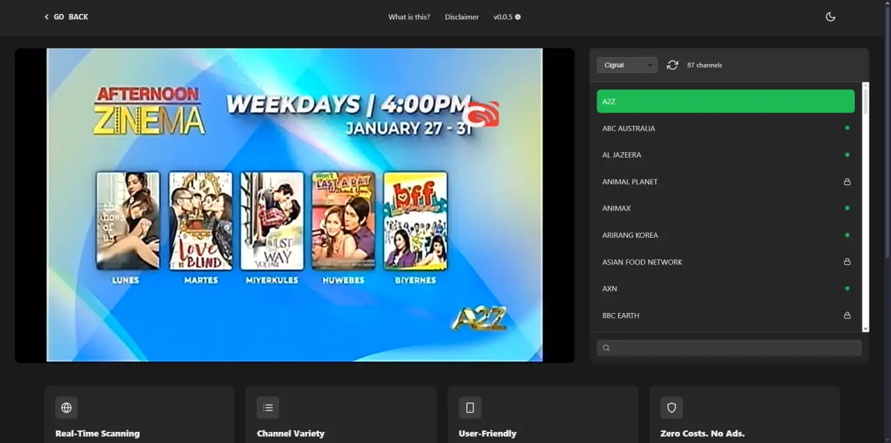Click lock icon on ANIMAL PLANET row
Screen dimensions: 891x443
pos(847,182)
